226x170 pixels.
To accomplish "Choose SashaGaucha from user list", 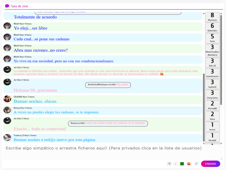I will (x=212, y=73).
